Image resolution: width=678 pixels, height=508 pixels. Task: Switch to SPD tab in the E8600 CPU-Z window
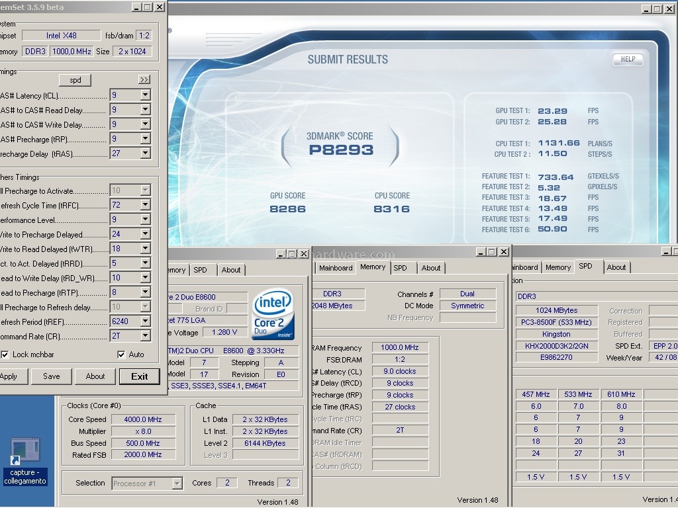pos(200,270)
